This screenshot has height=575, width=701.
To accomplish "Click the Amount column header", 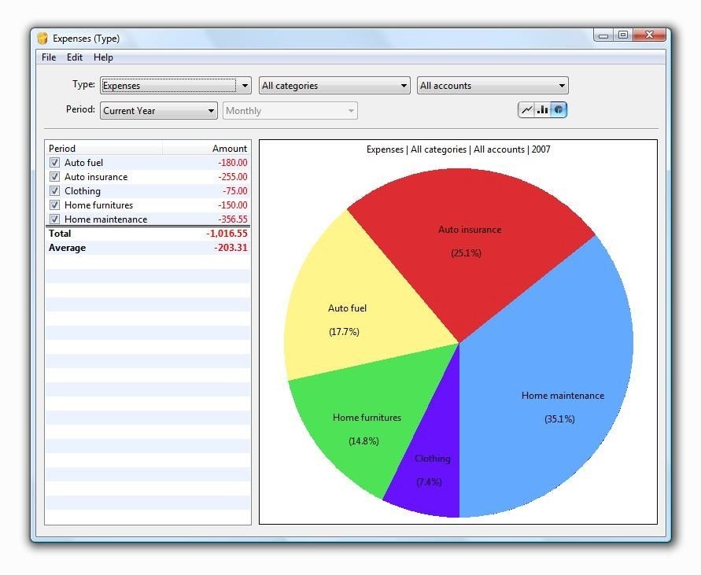I will [206, 149].
